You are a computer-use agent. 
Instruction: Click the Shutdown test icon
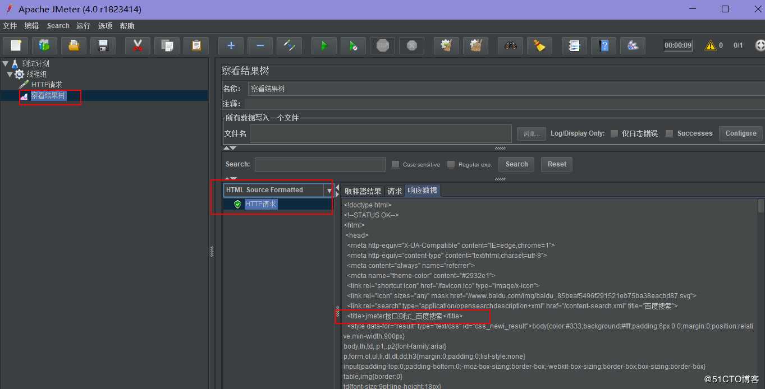(411, 45)
